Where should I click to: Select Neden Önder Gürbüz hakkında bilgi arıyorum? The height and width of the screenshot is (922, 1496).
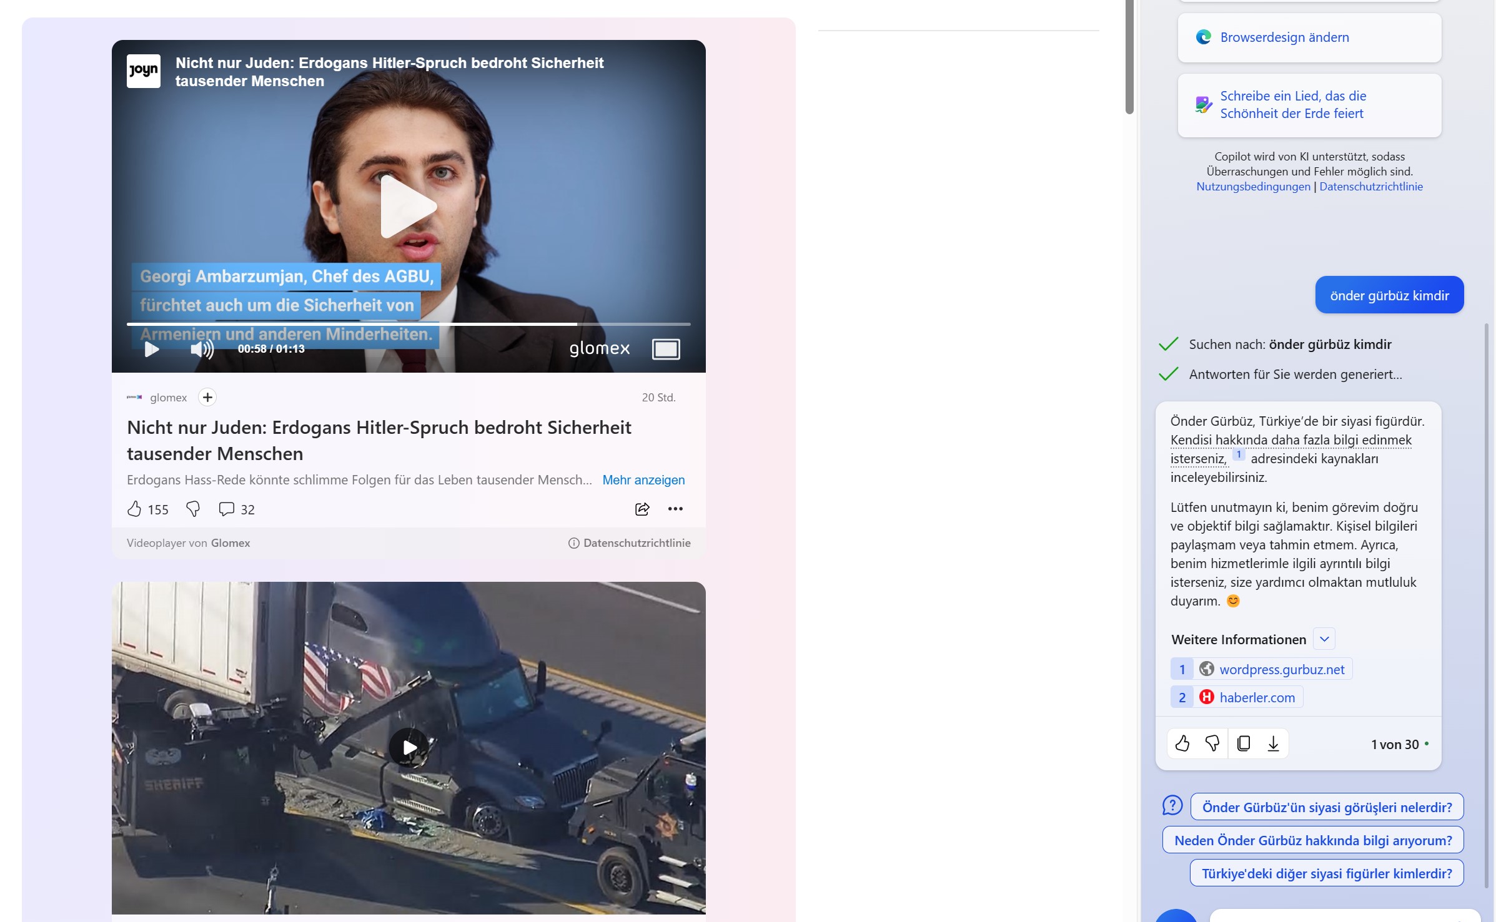(x=1313, y=840)
